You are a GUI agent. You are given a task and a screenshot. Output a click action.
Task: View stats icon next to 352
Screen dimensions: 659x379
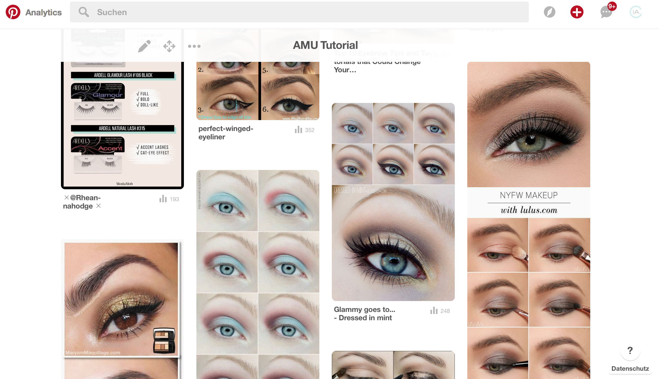(298, 130)
